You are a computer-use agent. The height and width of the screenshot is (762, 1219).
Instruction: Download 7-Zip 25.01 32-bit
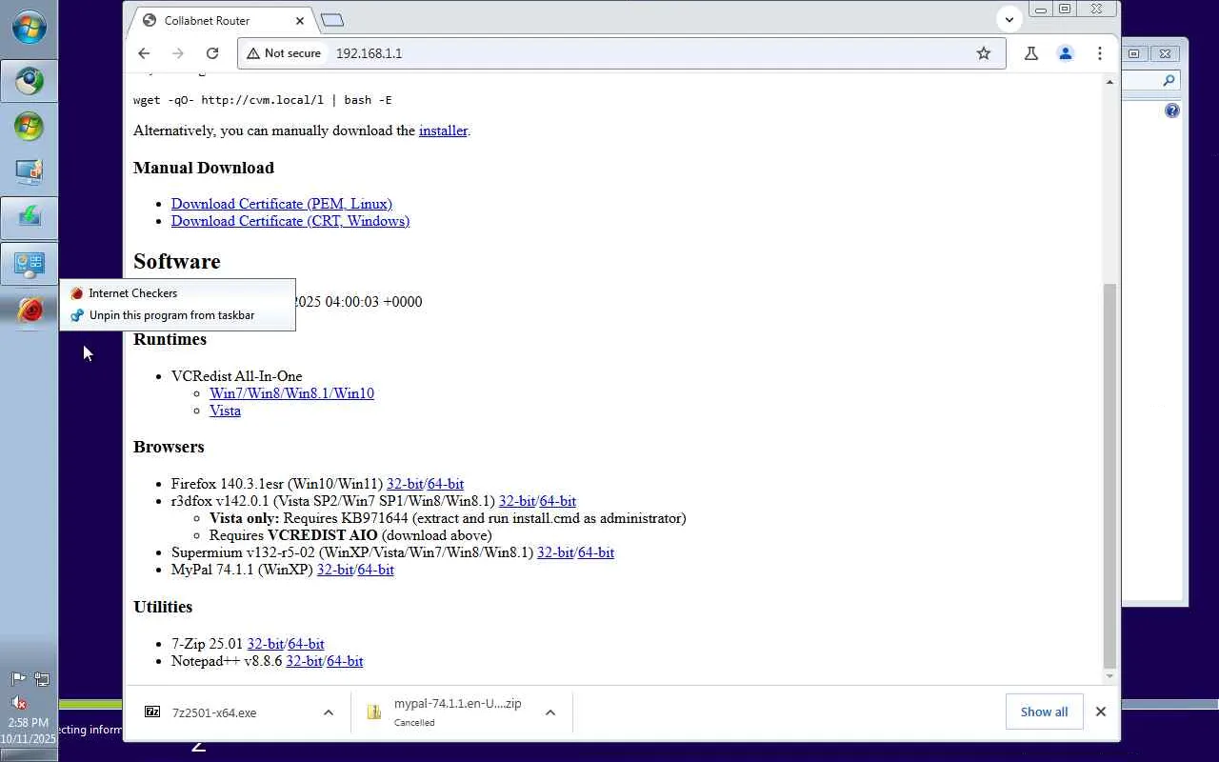point(266,644)
